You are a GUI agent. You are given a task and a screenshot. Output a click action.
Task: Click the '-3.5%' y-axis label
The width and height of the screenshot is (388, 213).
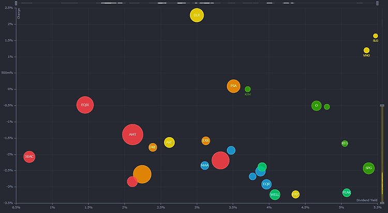pos(9,203)
